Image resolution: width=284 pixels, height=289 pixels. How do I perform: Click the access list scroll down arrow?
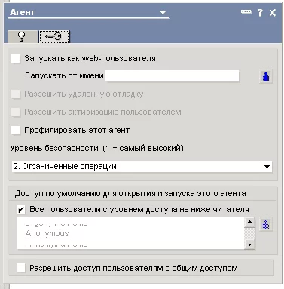[249, 244]
